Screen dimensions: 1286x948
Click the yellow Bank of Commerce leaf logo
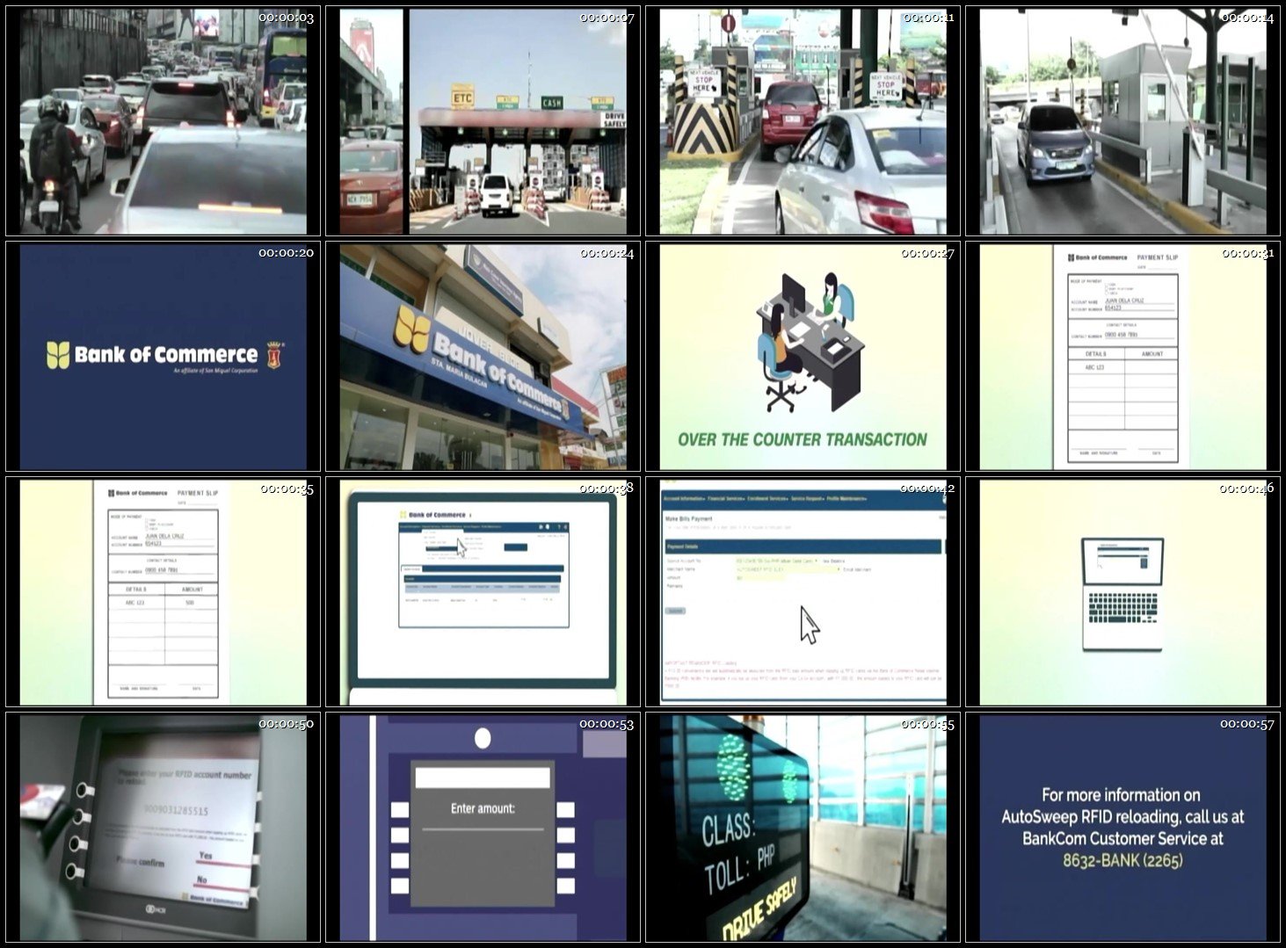tap(58, 355)
